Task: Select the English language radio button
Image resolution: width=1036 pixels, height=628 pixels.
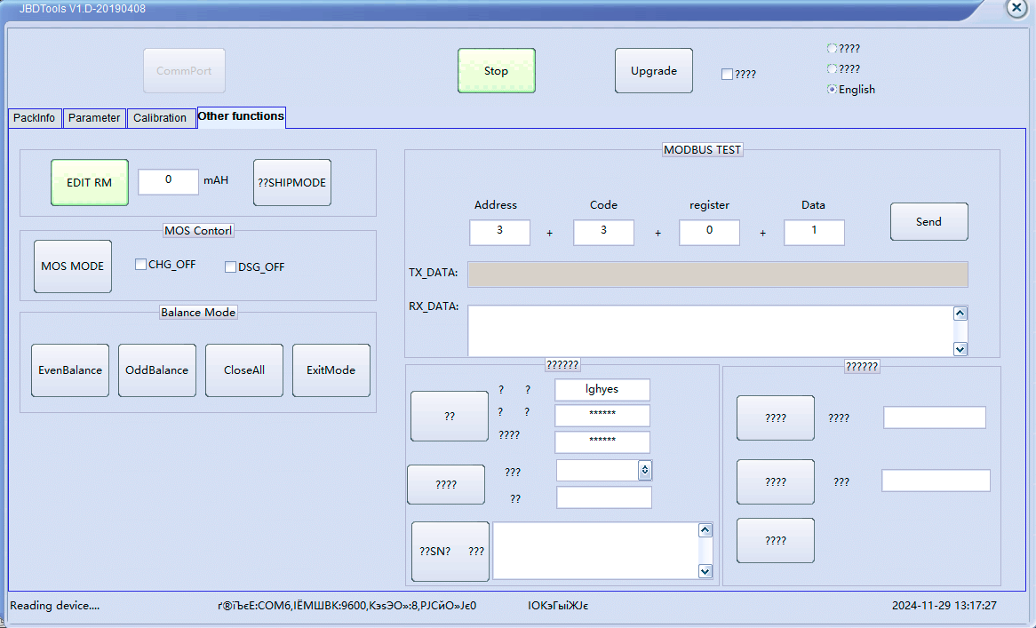Action: click(x=832, y=89)
